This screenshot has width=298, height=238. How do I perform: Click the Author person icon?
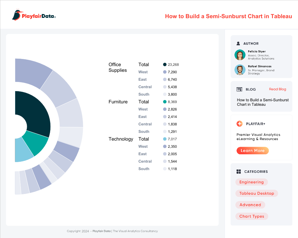pyautogui.click(x=238, y=43)
